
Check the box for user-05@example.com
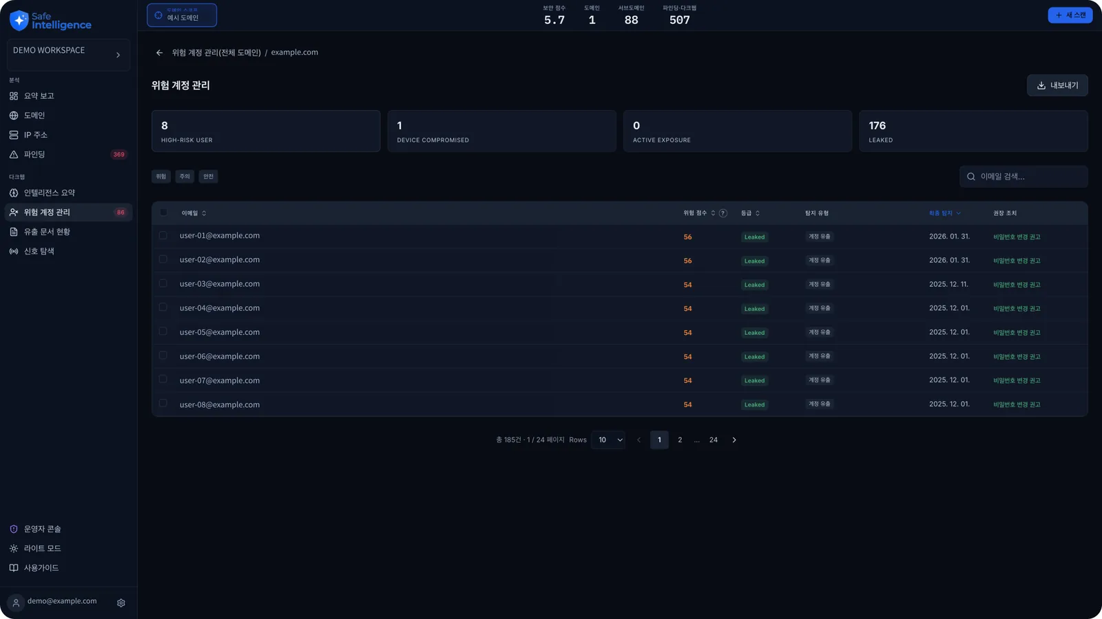[163, 332]
